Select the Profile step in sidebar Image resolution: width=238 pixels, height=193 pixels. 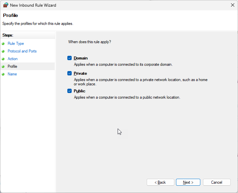click(12, 66)
